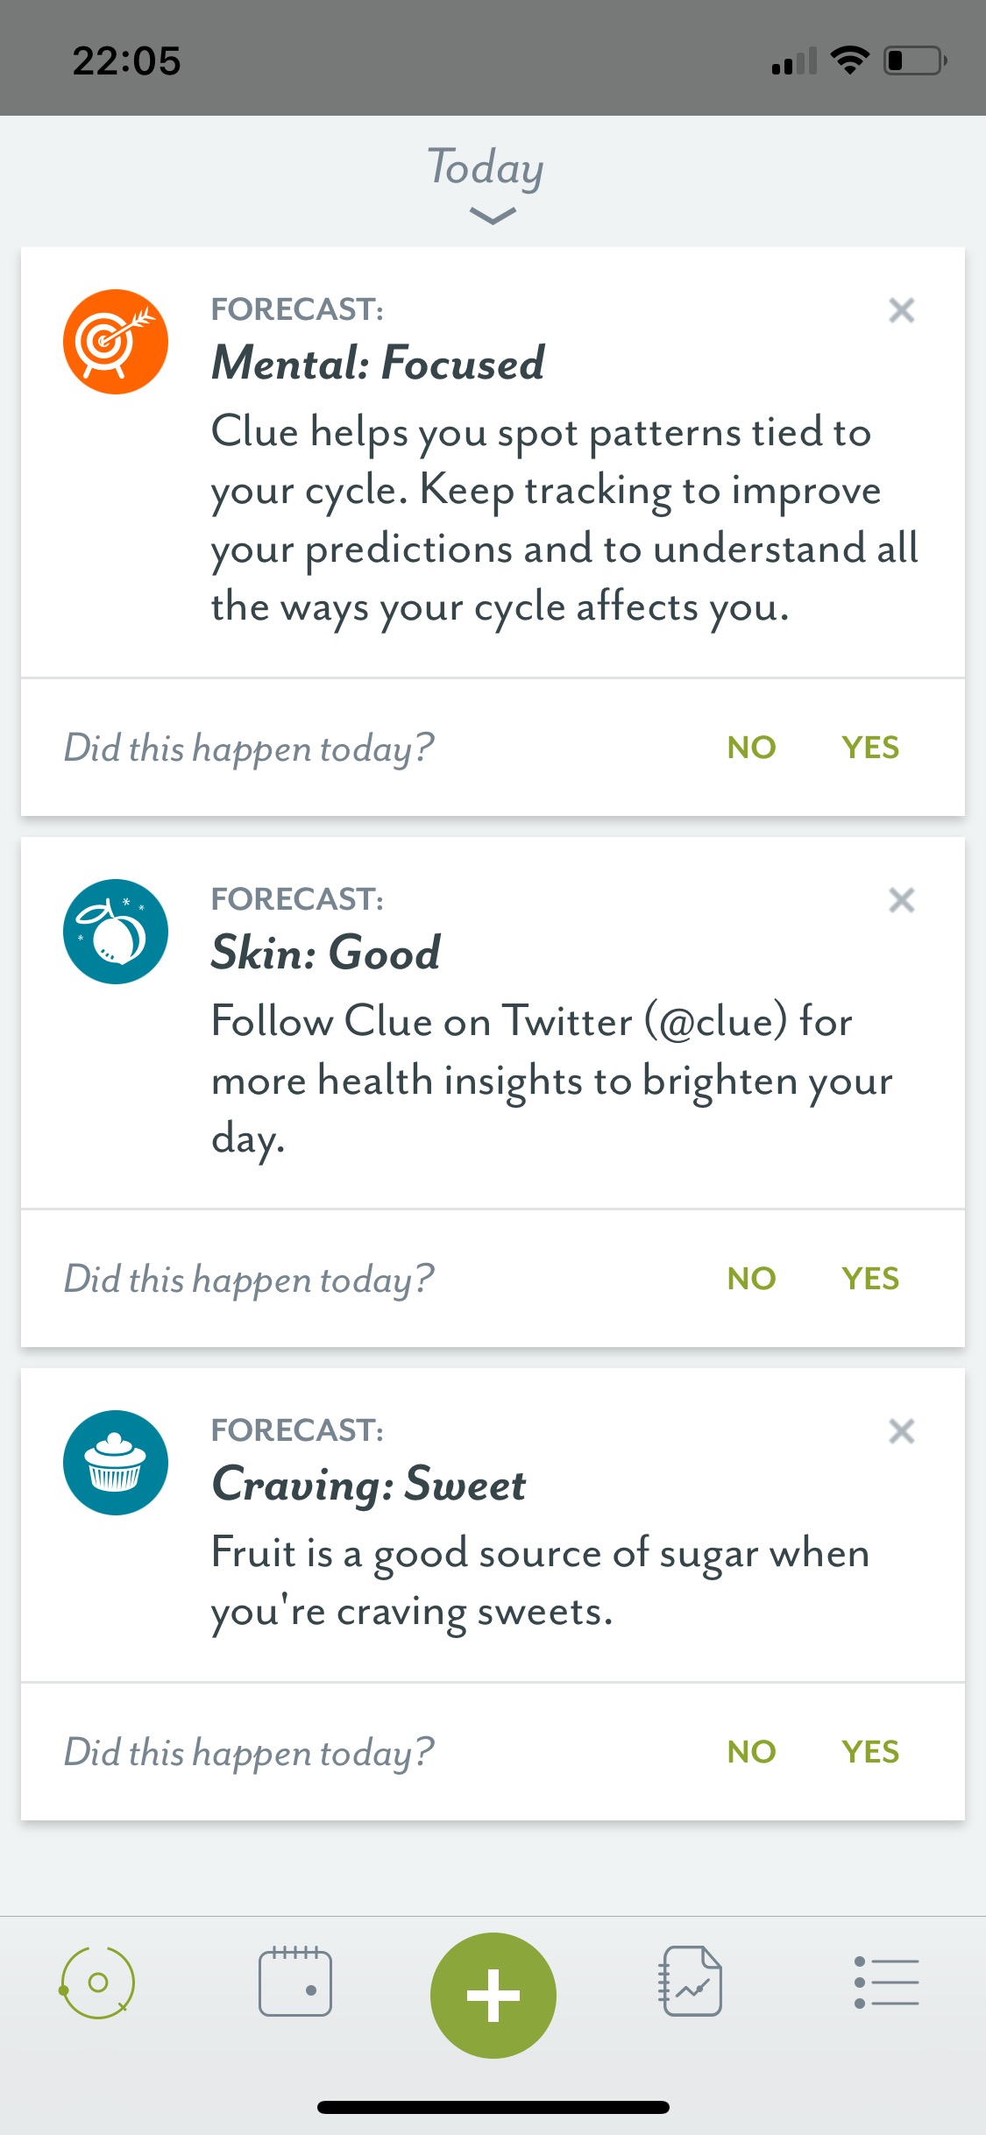
Task: Tap the Skin Good peach icon
Action: 116,932
